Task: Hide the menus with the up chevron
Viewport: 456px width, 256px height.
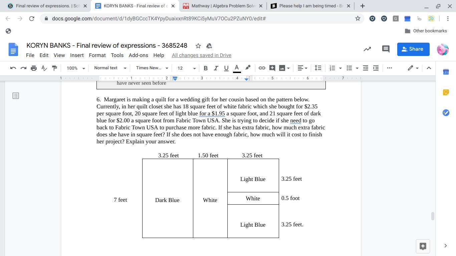Action: [x=429, y=68]
